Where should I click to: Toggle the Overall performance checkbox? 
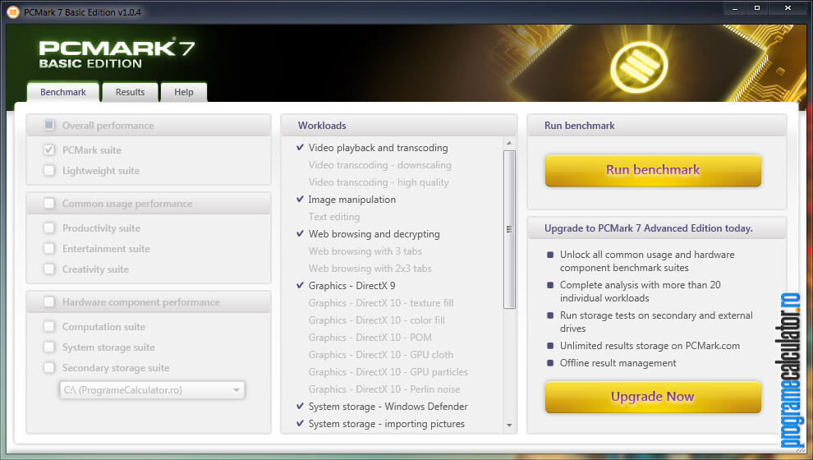coord(49,125)
